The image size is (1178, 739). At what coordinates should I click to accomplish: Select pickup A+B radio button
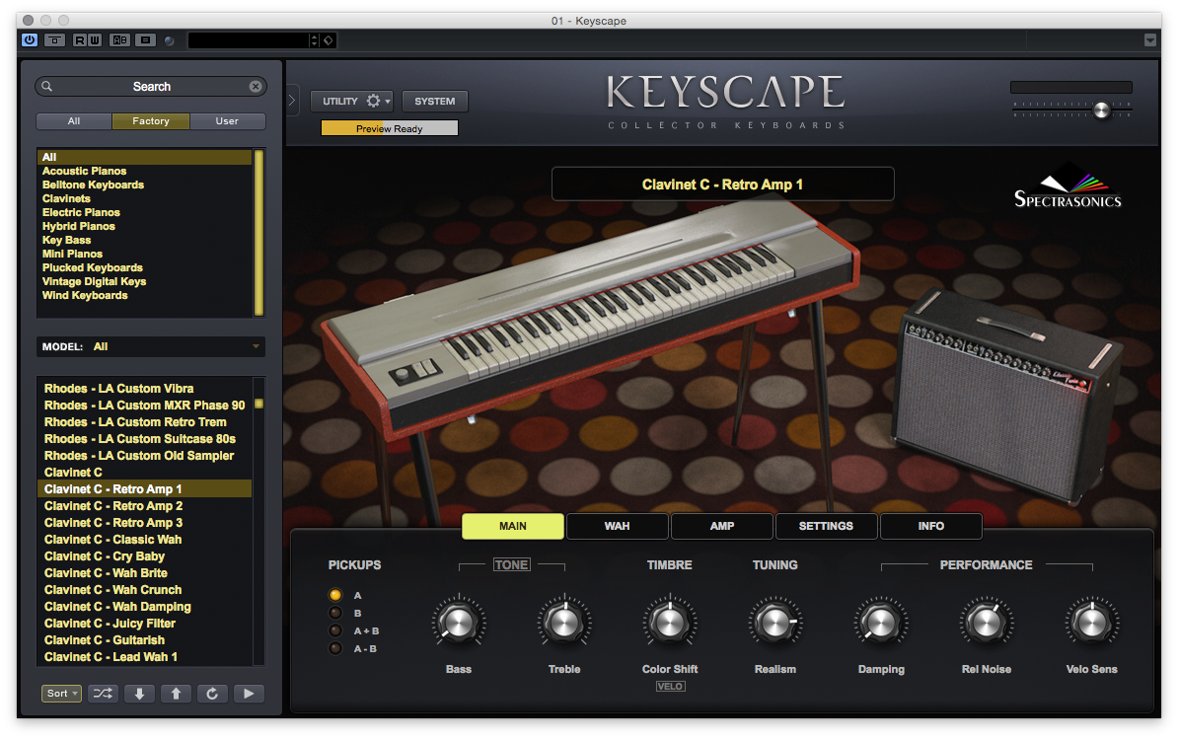pos(335,630)
